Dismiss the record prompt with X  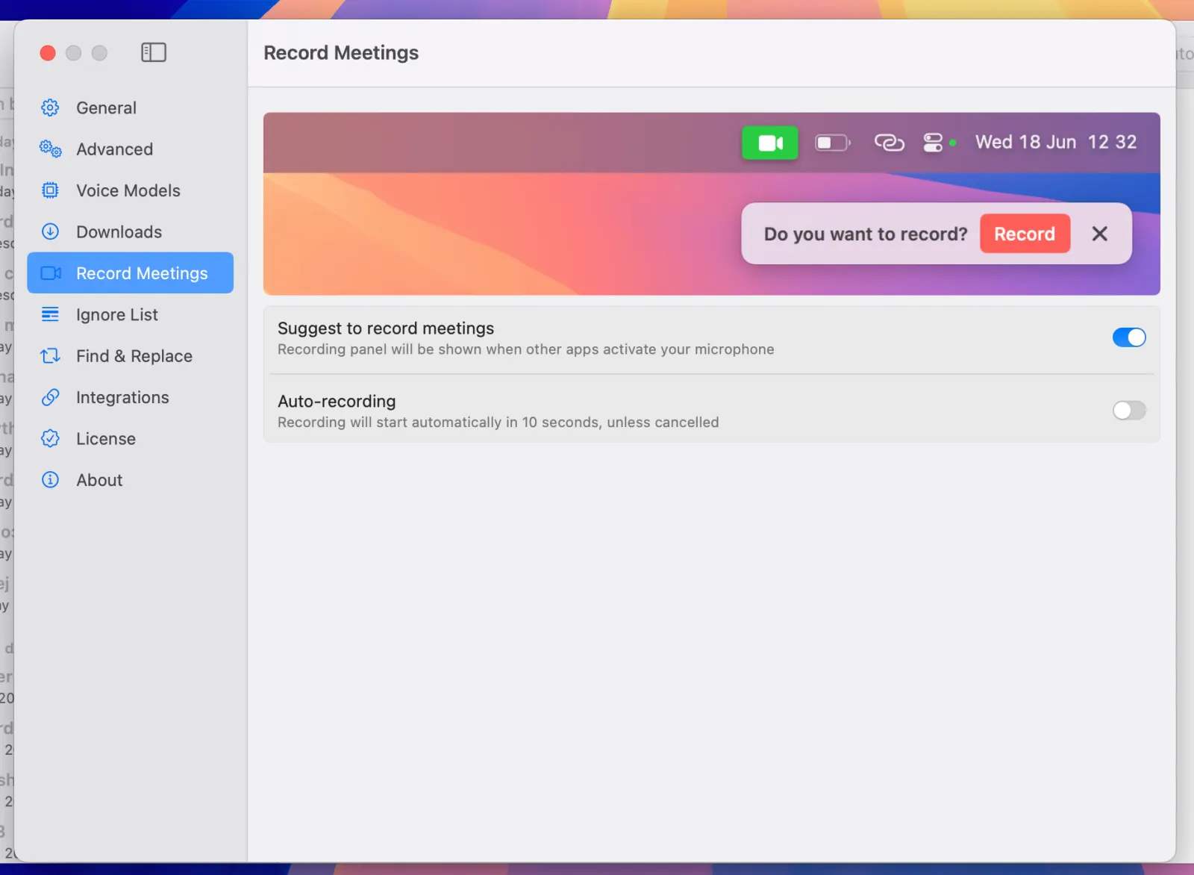[1099, 234]
